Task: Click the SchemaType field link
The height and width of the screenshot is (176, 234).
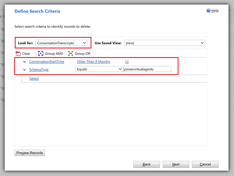Action: (x=39, y=70)
